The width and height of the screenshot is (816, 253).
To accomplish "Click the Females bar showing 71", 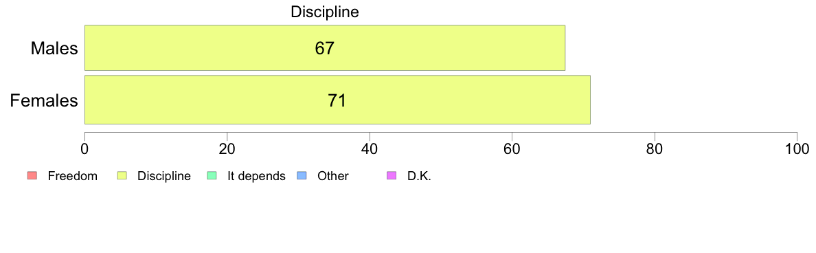I will click(337, 100).
